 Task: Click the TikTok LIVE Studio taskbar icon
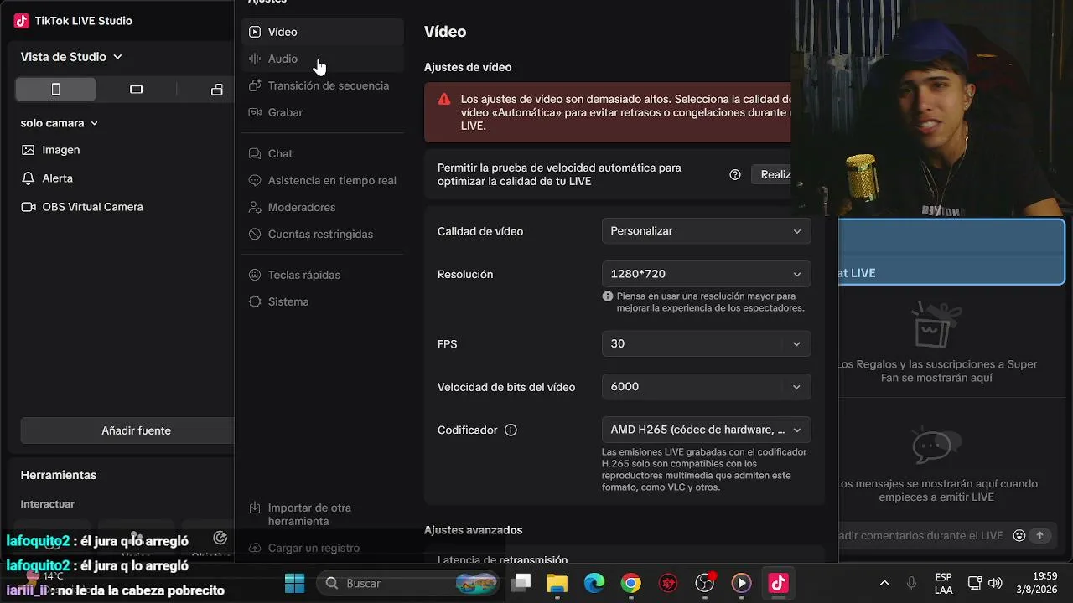pyautogui.click(x=778, y=583)
